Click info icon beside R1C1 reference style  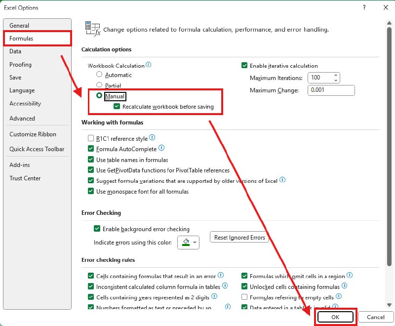152,138
